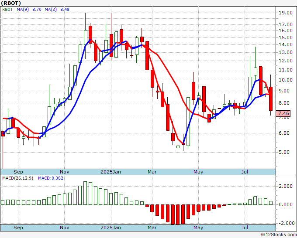This screenshot has height=238, width=297.
Task: Click the (RBOT) chart title
Action: point(11,3)
